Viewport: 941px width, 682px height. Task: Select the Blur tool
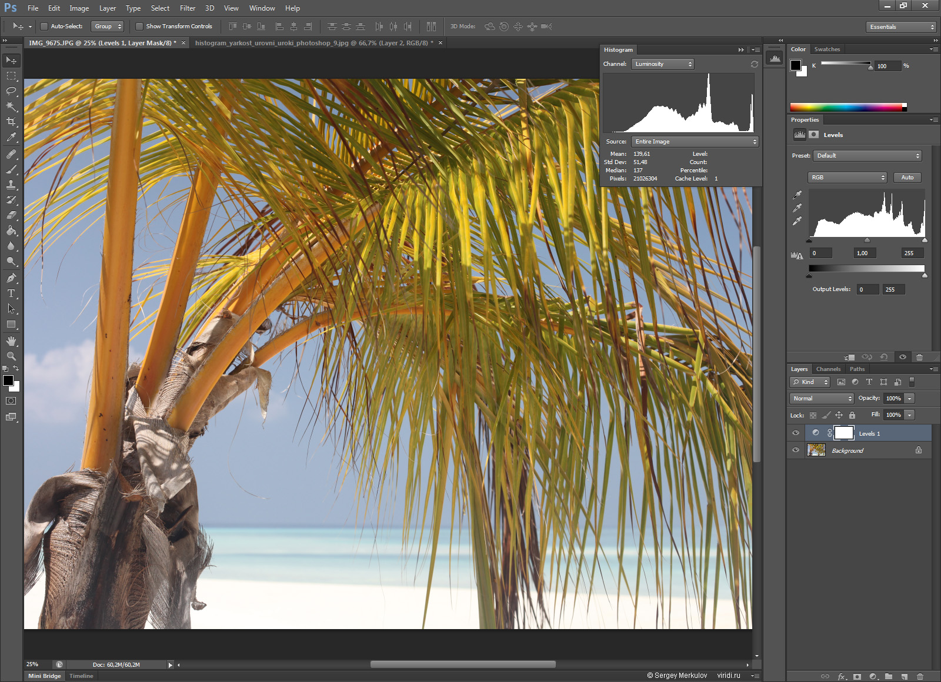tap(11, 246)
